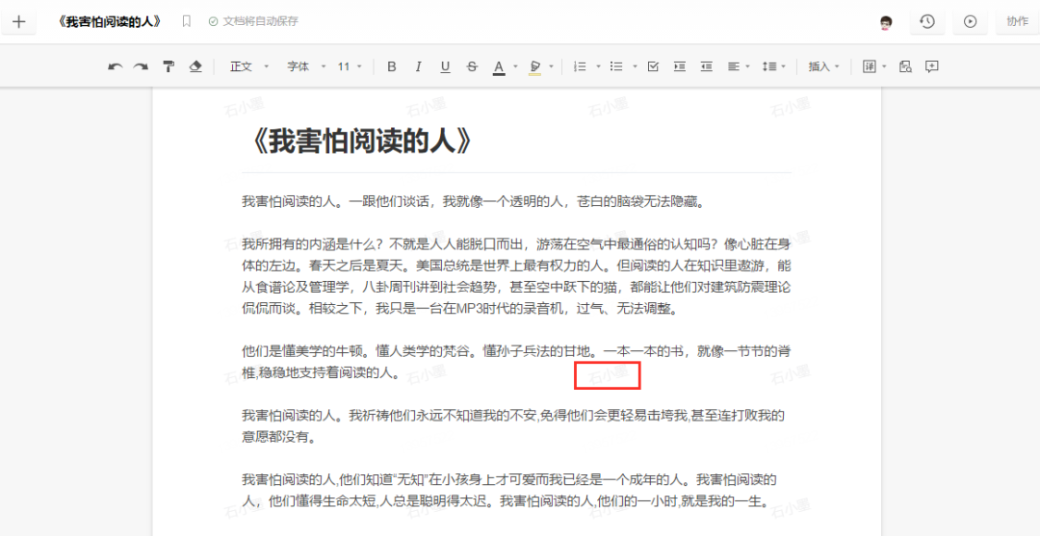
Task: Click the undo arrow icon
Action: (x=116, y=66)
